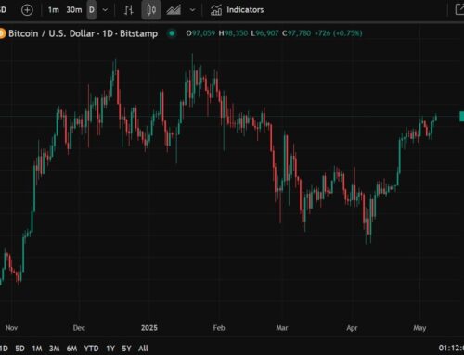Click the Nov label on time axis
464x355 pixels.
coord(11,328)
